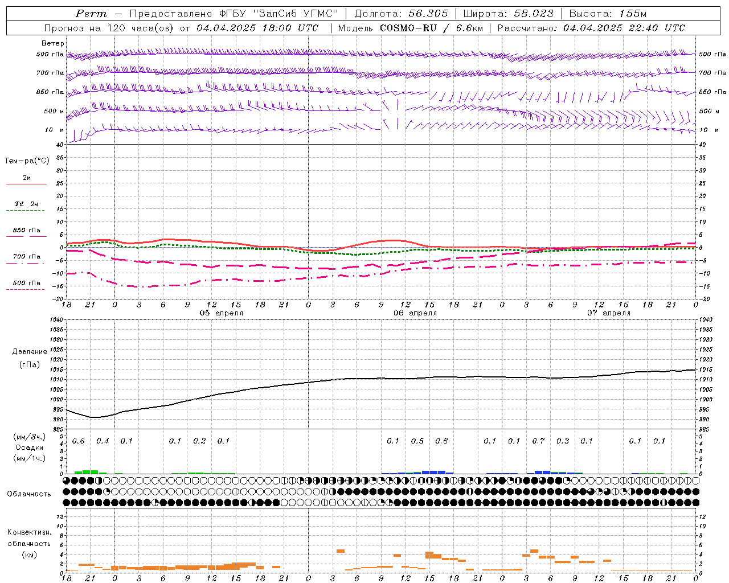The width and height of the screenshot is (729, 583).
Task: Select the "850 гПа" temperature legend entry
Action: [26, 231]
